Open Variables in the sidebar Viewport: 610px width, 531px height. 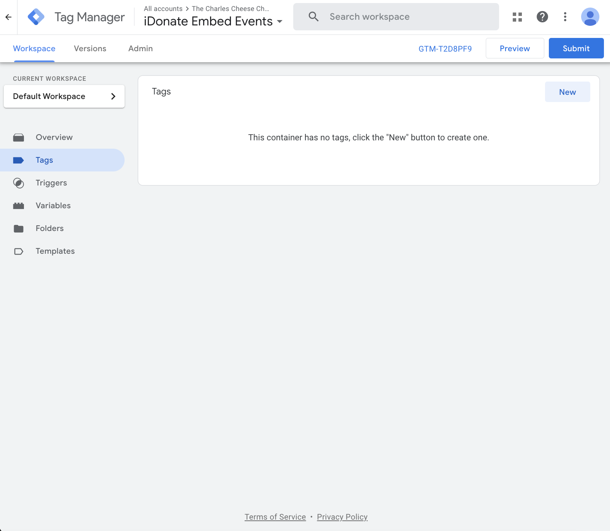click(62, 206)
